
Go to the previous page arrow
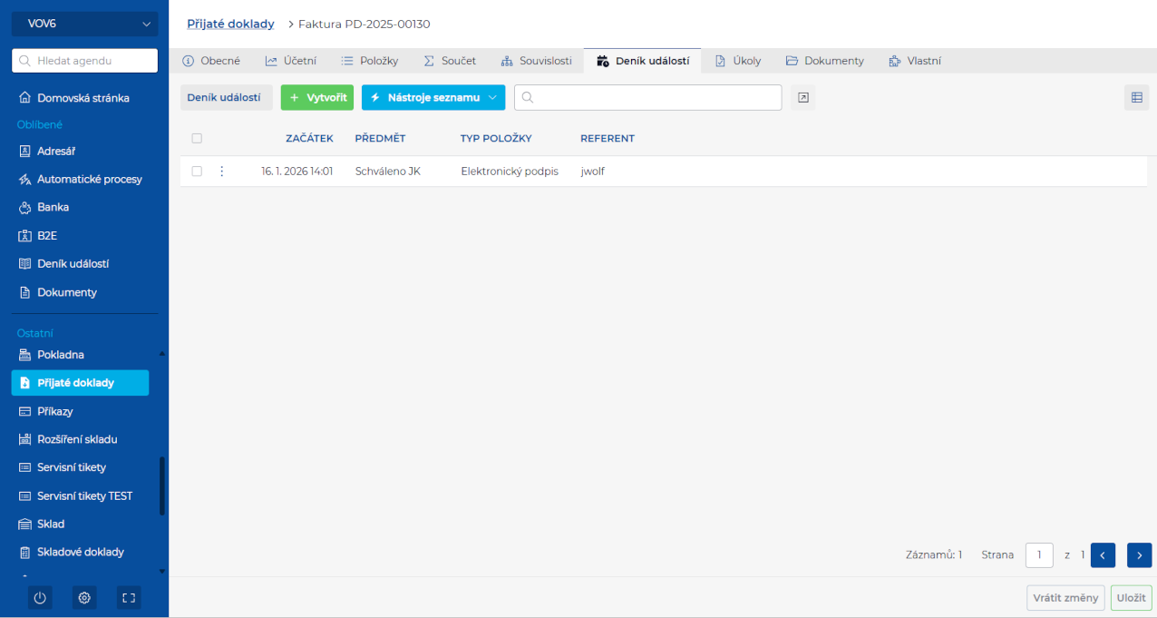click(1103, 554)
